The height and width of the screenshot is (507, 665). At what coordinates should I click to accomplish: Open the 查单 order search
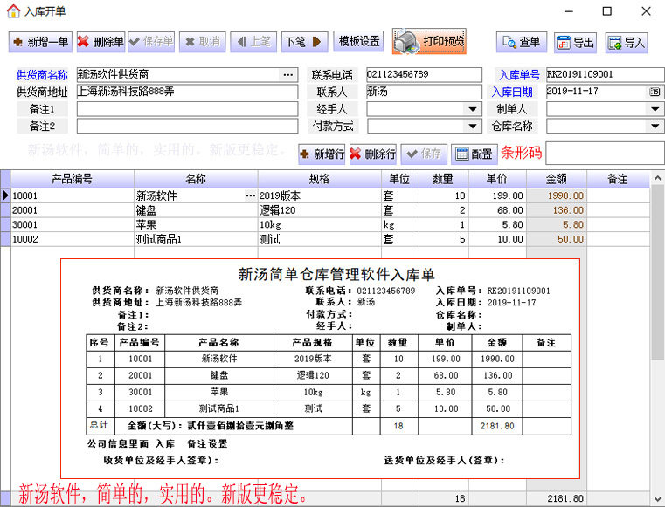[x=522, y=43]
